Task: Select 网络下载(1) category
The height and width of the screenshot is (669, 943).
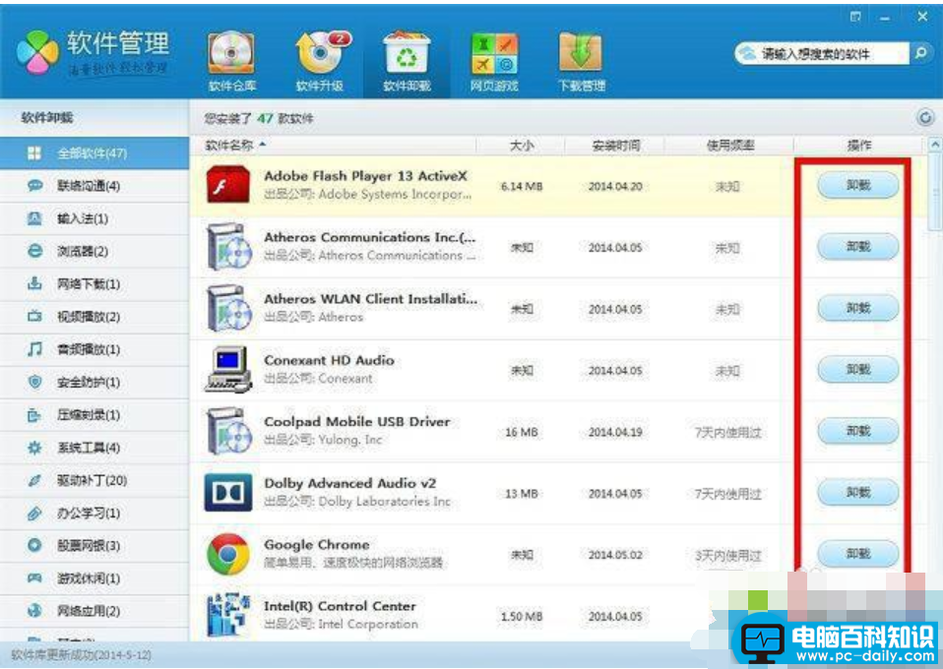Action: [x=94, y=283]
